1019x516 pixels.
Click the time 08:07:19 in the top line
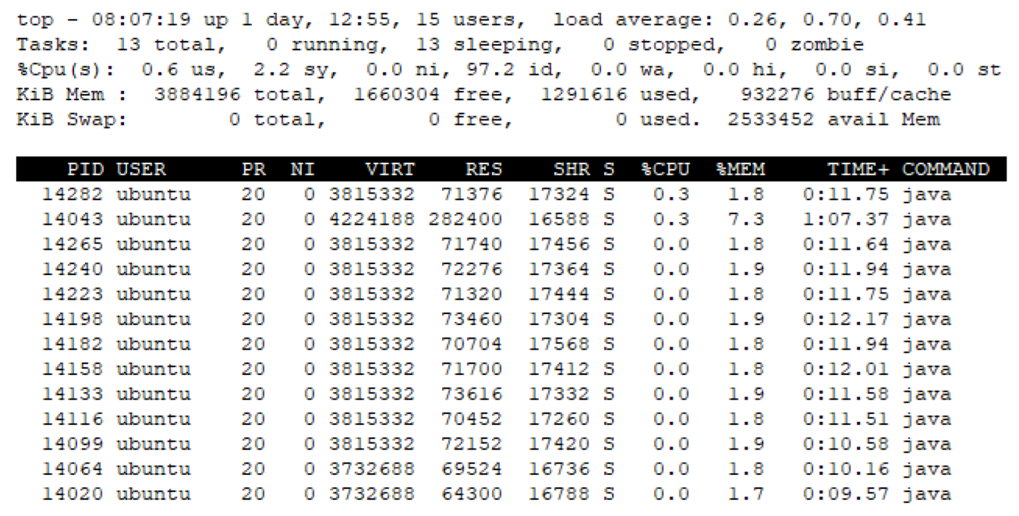pos(141,19)
